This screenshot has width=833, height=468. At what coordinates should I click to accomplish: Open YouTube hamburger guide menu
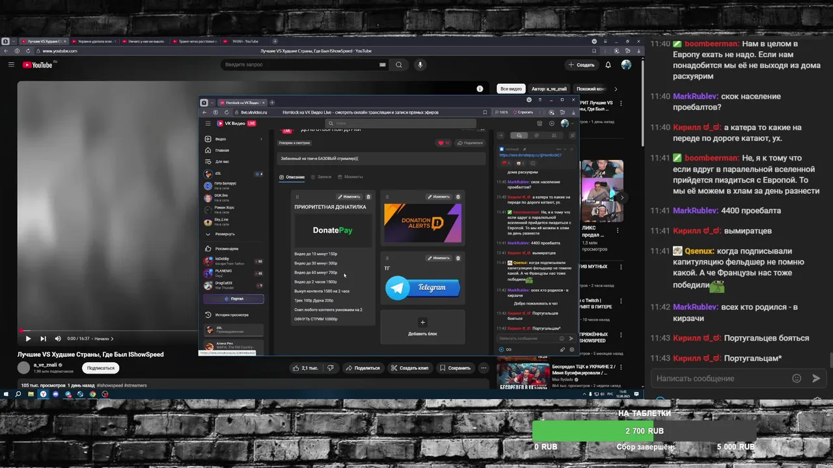(x=11, y=65)
